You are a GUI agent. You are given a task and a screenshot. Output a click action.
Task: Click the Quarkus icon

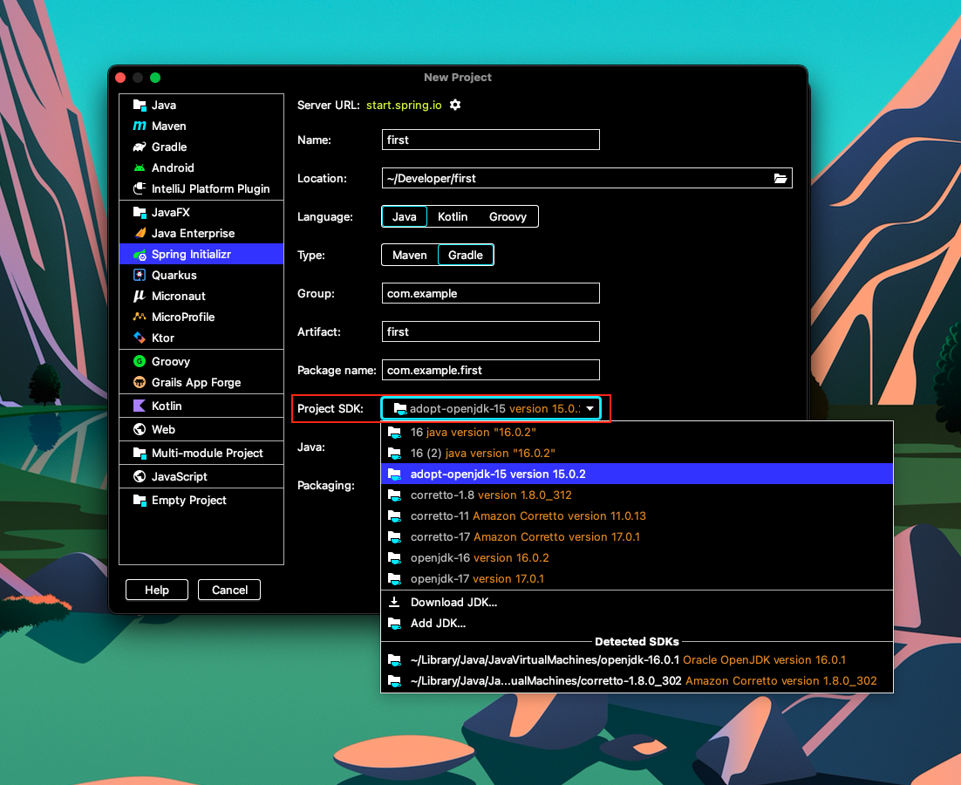pyautogui.click(x=140, y=275)
